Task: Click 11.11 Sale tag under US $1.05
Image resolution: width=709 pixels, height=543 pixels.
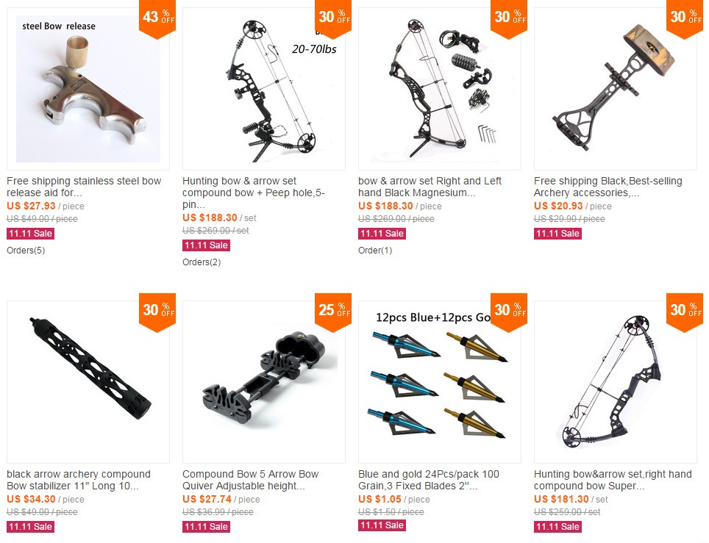Action: 382,525
